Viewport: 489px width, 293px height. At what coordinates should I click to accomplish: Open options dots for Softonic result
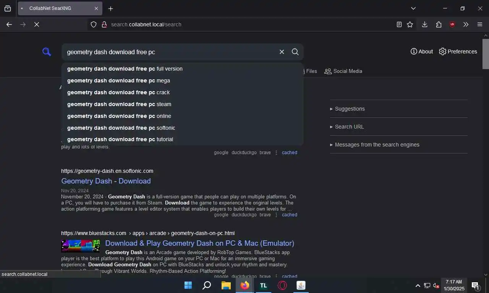pos(276,215)
